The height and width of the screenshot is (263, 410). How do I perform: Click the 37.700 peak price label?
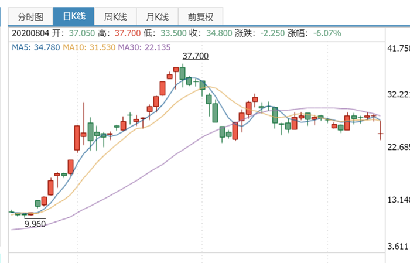coord(195,56)
